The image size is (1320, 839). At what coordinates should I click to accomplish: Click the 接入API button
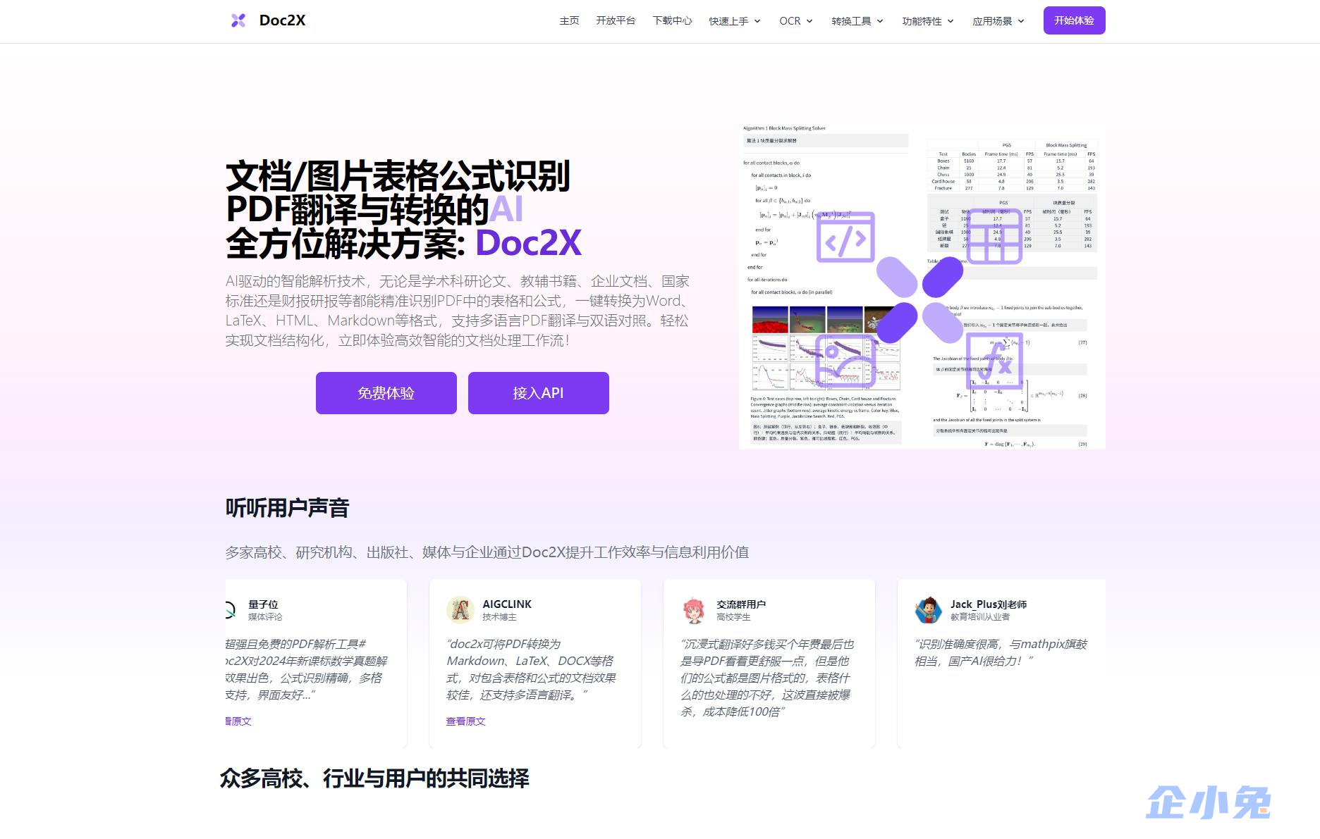pos(537,393)
